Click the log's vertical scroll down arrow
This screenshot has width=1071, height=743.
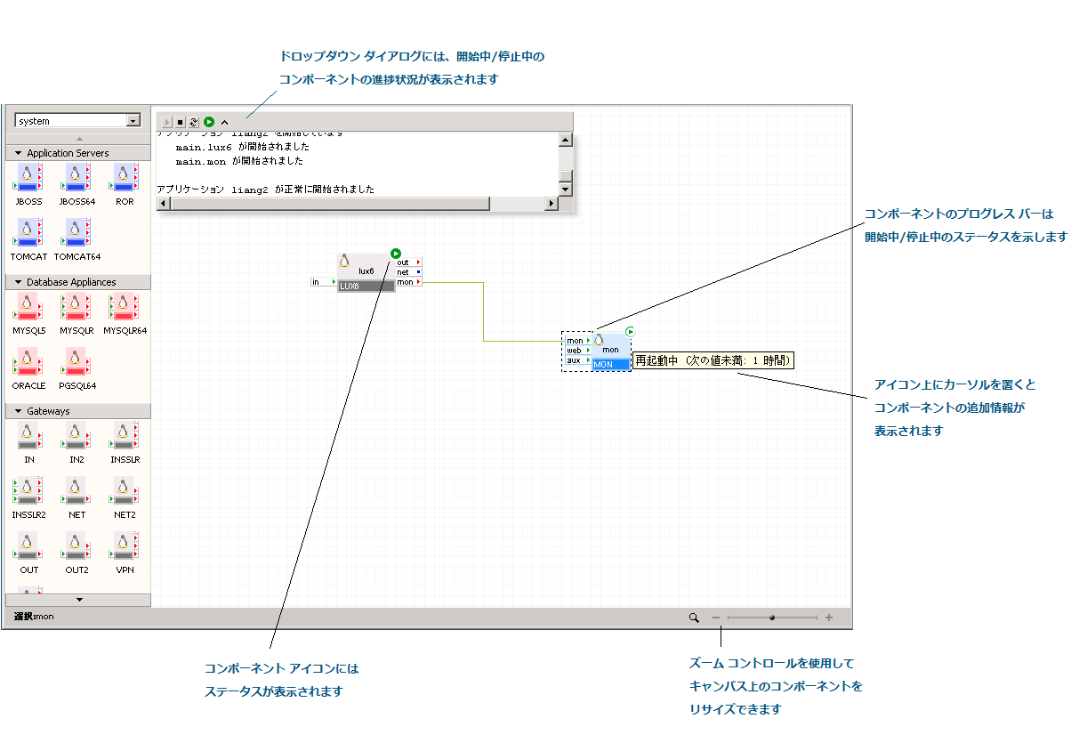pyautogui.click(x=565, y=190)
